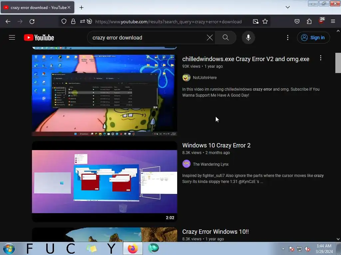
Task: Click Sign in button
Action: coord(313,38)
